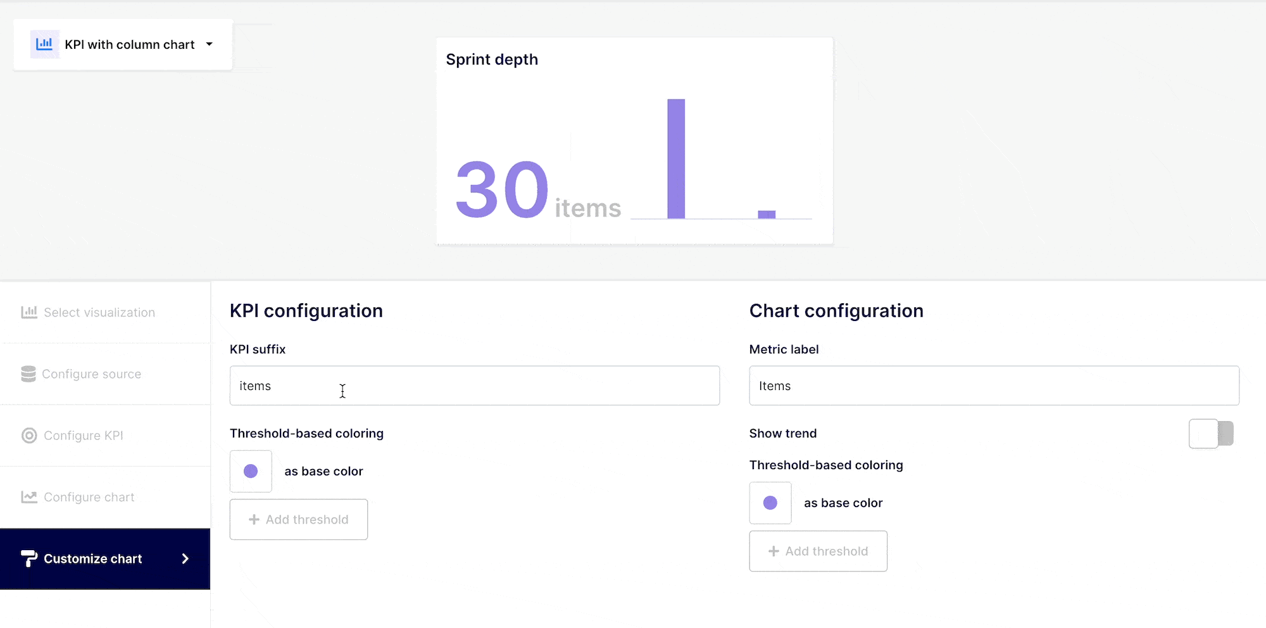This screenshot has height=628, width=1266.
Task: Switch to the Configure KPI step
Action: pos(84,436)
